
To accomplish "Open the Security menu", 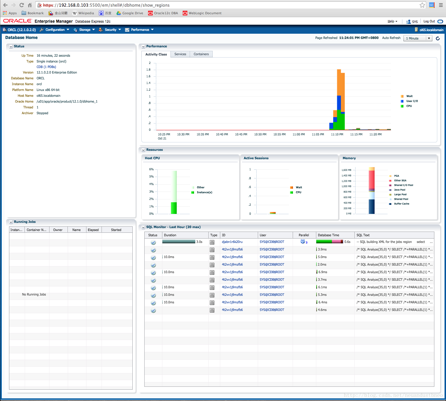I will click(x=110, y=30).
